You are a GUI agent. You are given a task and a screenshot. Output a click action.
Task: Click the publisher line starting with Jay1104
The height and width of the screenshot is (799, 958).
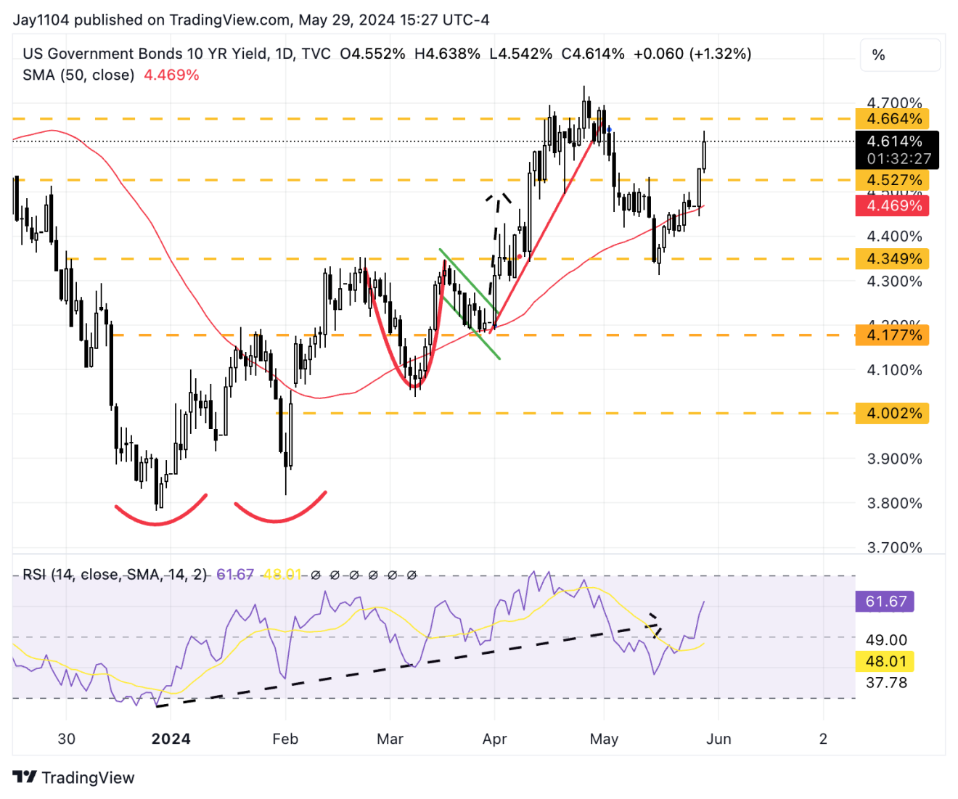click(x=251, y=20)
